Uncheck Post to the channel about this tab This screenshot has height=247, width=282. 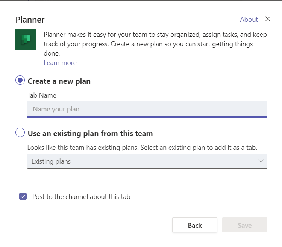[x=23, y=196]
